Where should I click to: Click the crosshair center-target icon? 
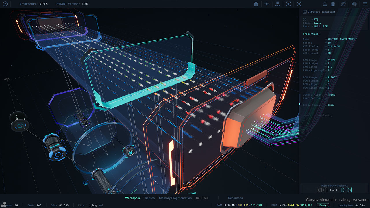[x=267, y=4]
